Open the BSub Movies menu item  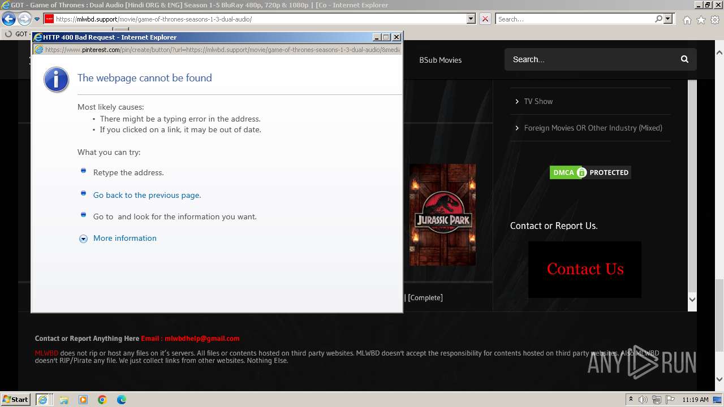point(440,60)
